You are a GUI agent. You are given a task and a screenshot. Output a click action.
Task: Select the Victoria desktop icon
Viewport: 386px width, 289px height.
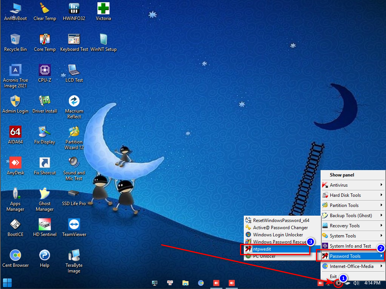pos(103,12)
